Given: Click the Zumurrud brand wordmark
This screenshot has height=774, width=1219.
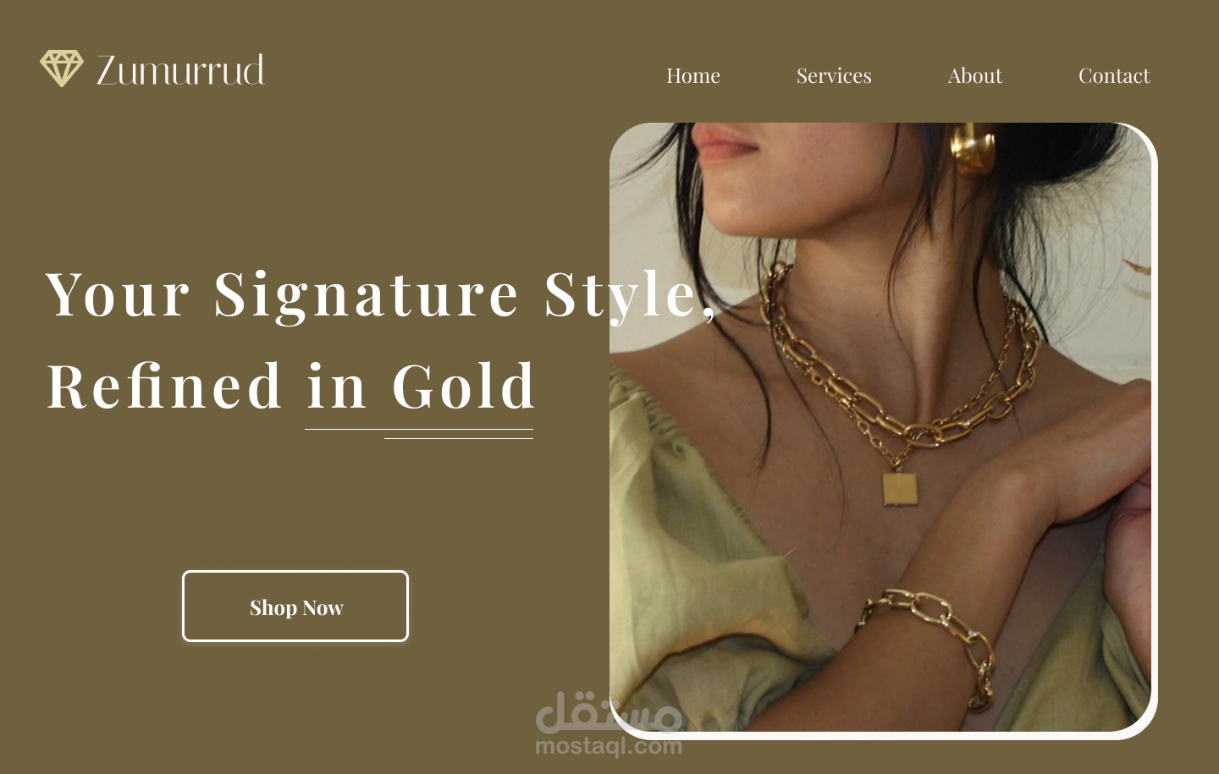Looking at the screenshot, I should (x=180, y=70).
